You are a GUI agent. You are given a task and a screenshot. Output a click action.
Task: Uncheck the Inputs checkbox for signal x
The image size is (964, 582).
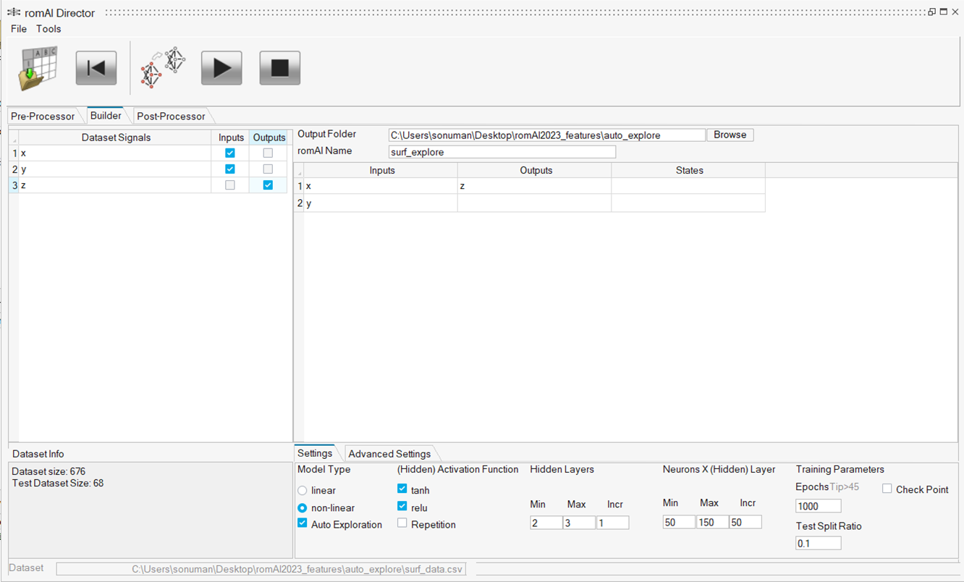(230, 153)
